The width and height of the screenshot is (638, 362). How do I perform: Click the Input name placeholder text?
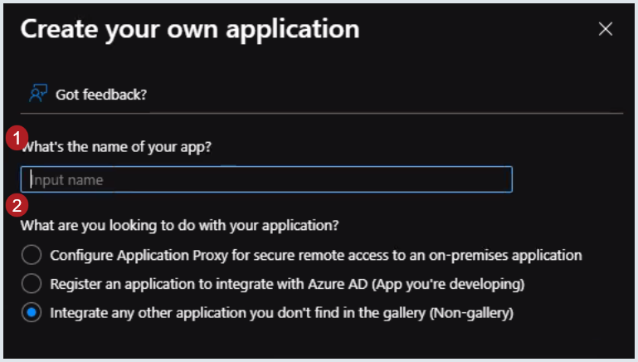tap(67, 180)
